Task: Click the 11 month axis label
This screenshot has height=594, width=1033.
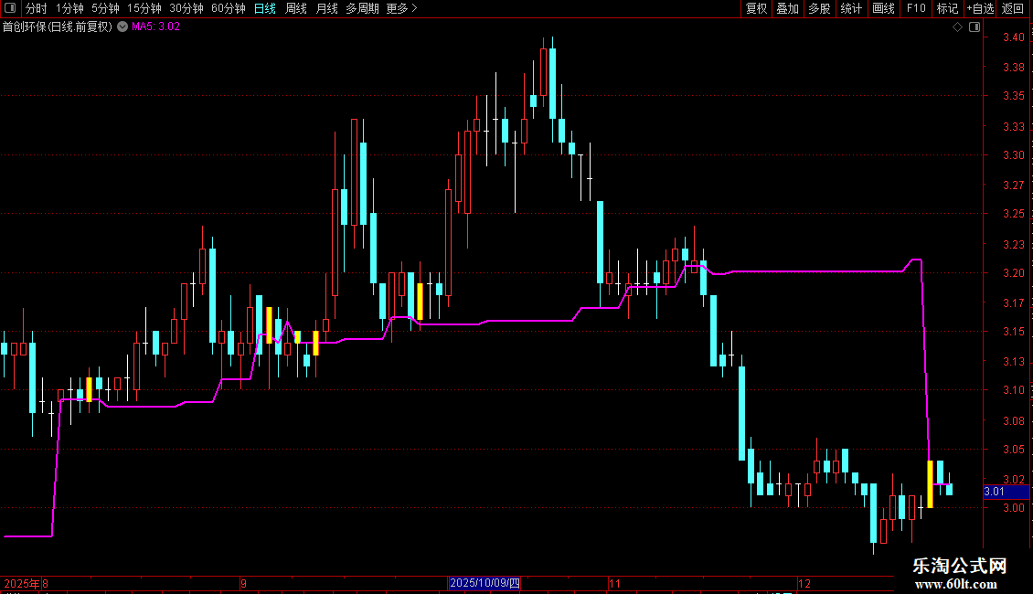Action: point(614,583)
